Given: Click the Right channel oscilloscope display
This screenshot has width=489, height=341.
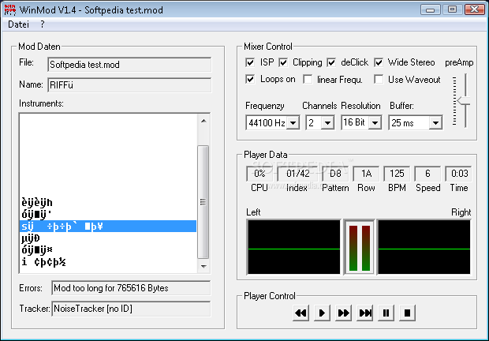Looking at the screenshot, I should point(424,247).
